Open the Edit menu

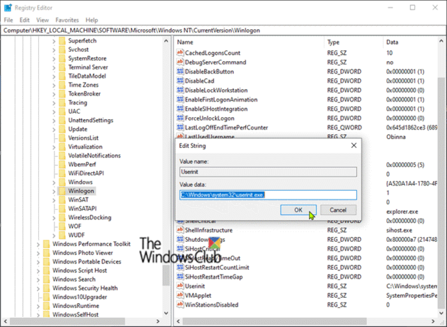(25, 20)
